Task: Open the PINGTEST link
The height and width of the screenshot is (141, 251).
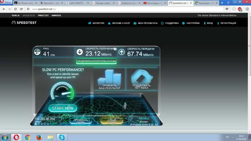Action: [x=43, y=15]
